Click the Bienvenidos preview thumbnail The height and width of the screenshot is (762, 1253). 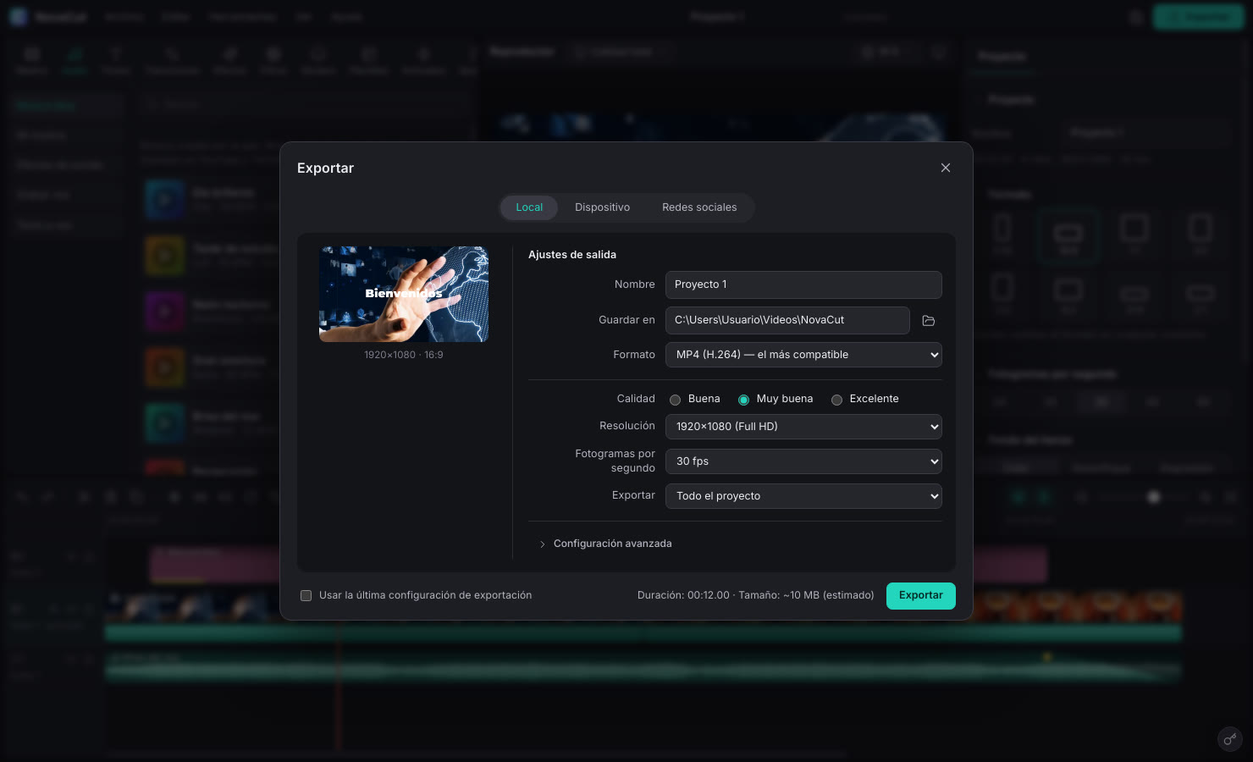[404, 295]
